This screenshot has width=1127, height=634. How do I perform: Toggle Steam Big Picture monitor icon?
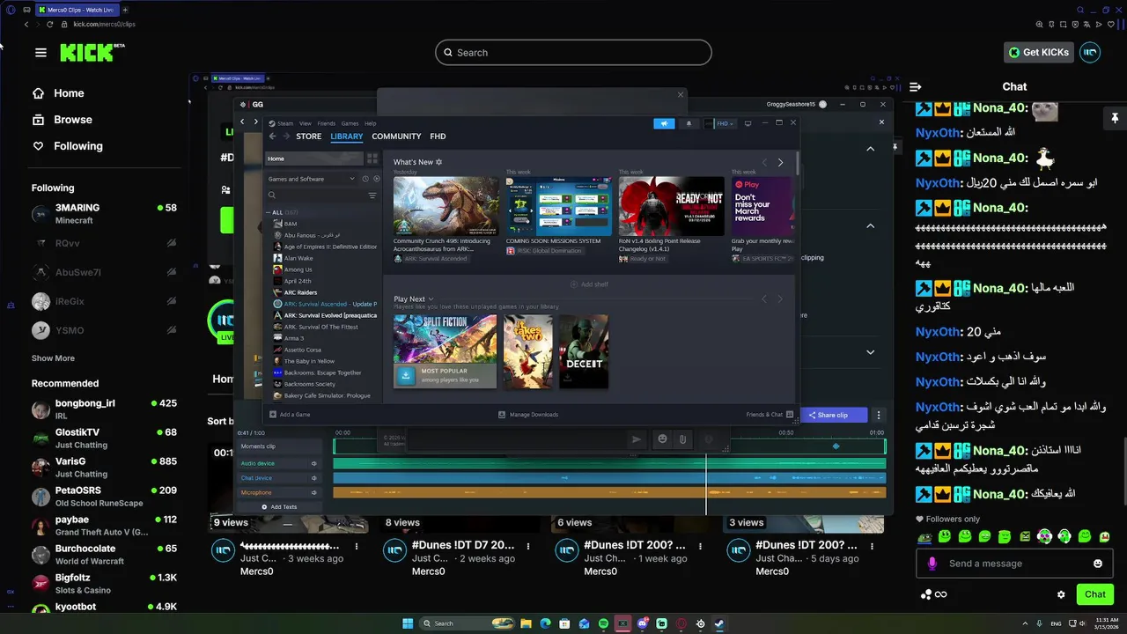pos(748,123)
